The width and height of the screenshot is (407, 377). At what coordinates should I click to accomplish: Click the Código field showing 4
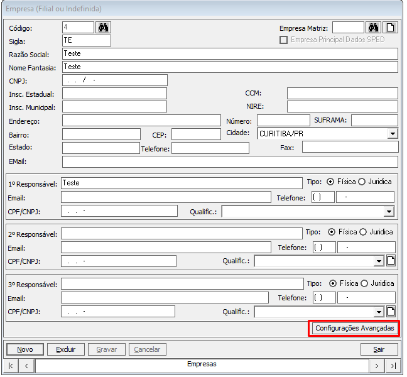point(78,28)
